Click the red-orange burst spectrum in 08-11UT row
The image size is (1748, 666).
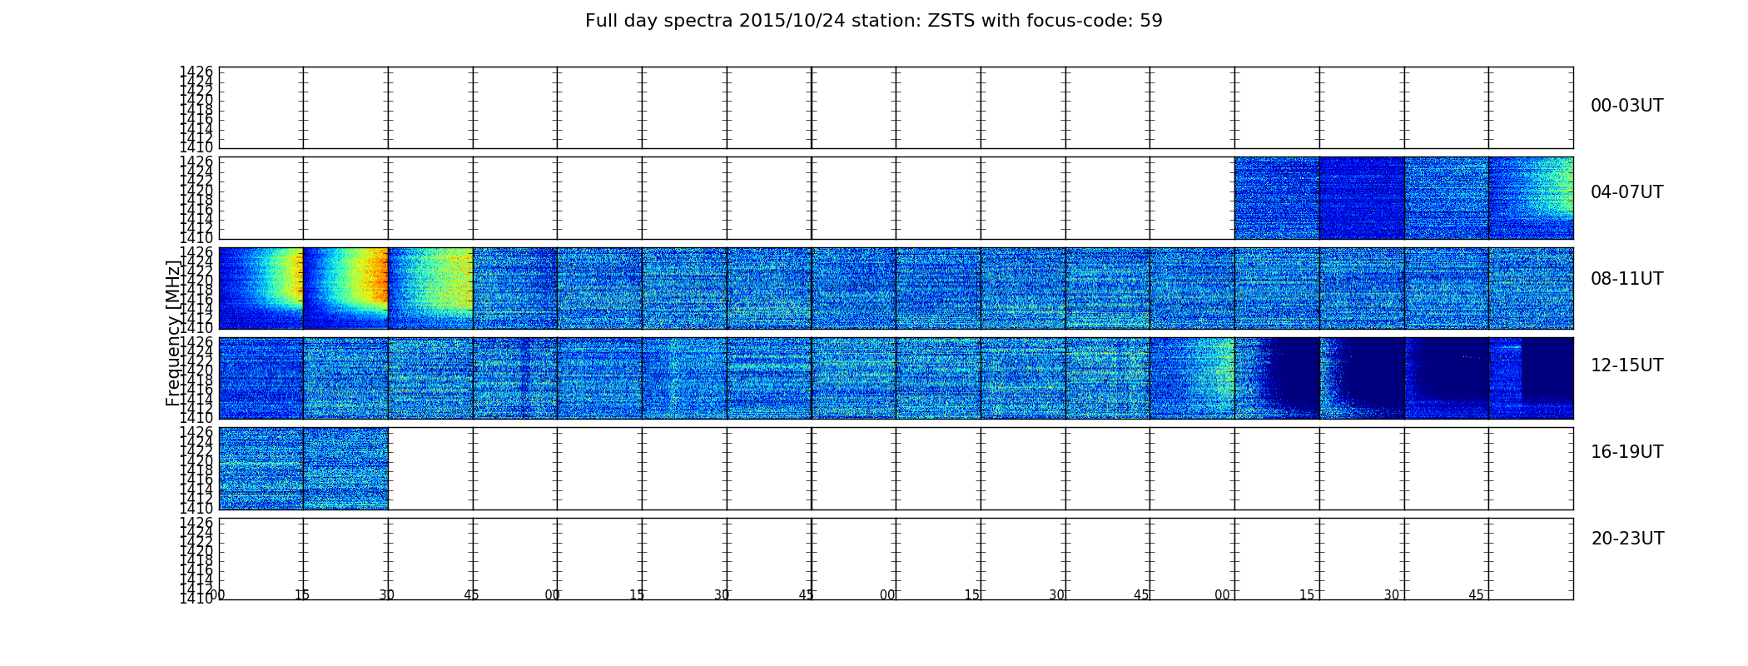[345, 288]
